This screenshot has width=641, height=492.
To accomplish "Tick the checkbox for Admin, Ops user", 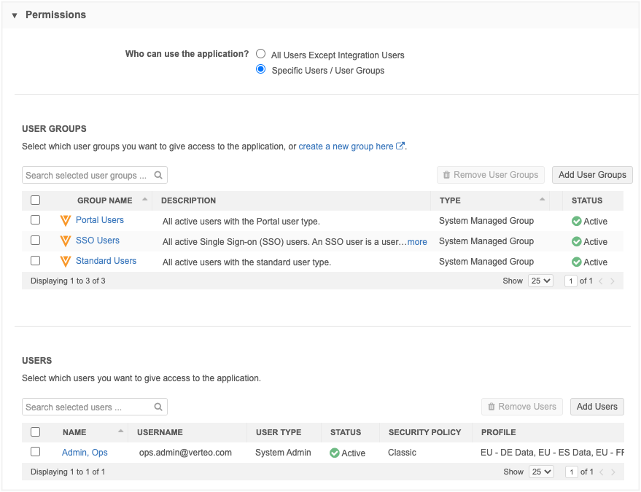I will click(x=35, y=452).
